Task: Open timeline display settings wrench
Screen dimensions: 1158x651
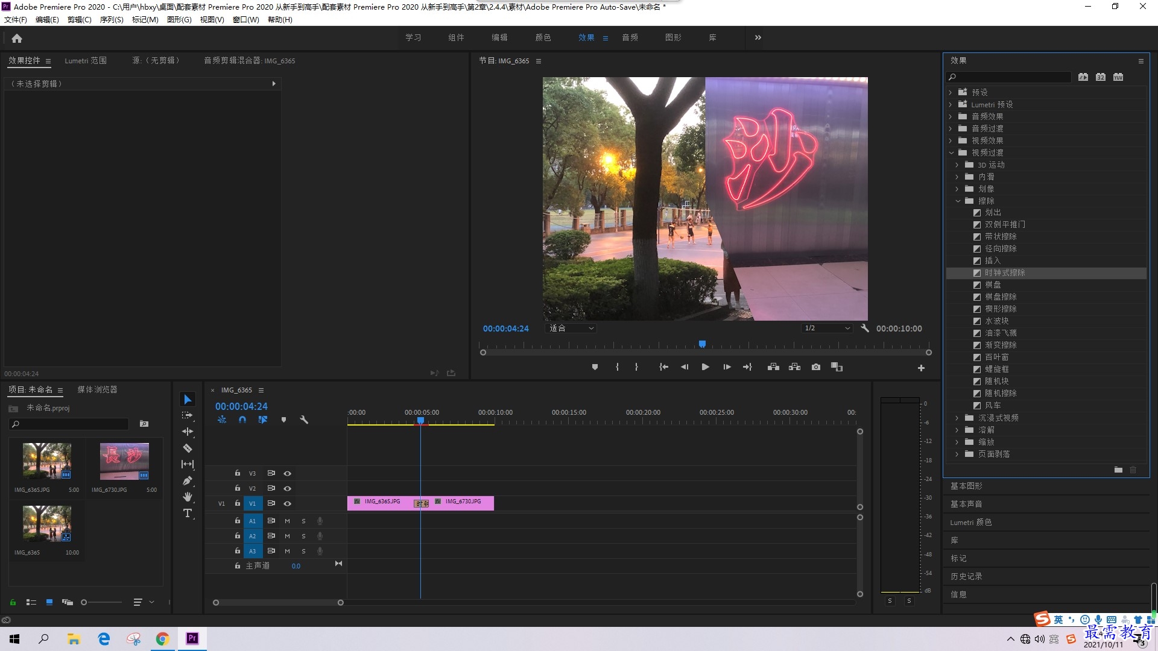Action: 304,420
